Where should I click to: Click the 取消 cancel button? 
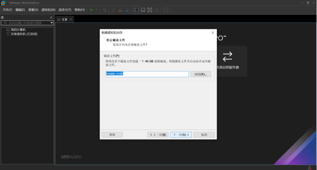click(204, 135)
